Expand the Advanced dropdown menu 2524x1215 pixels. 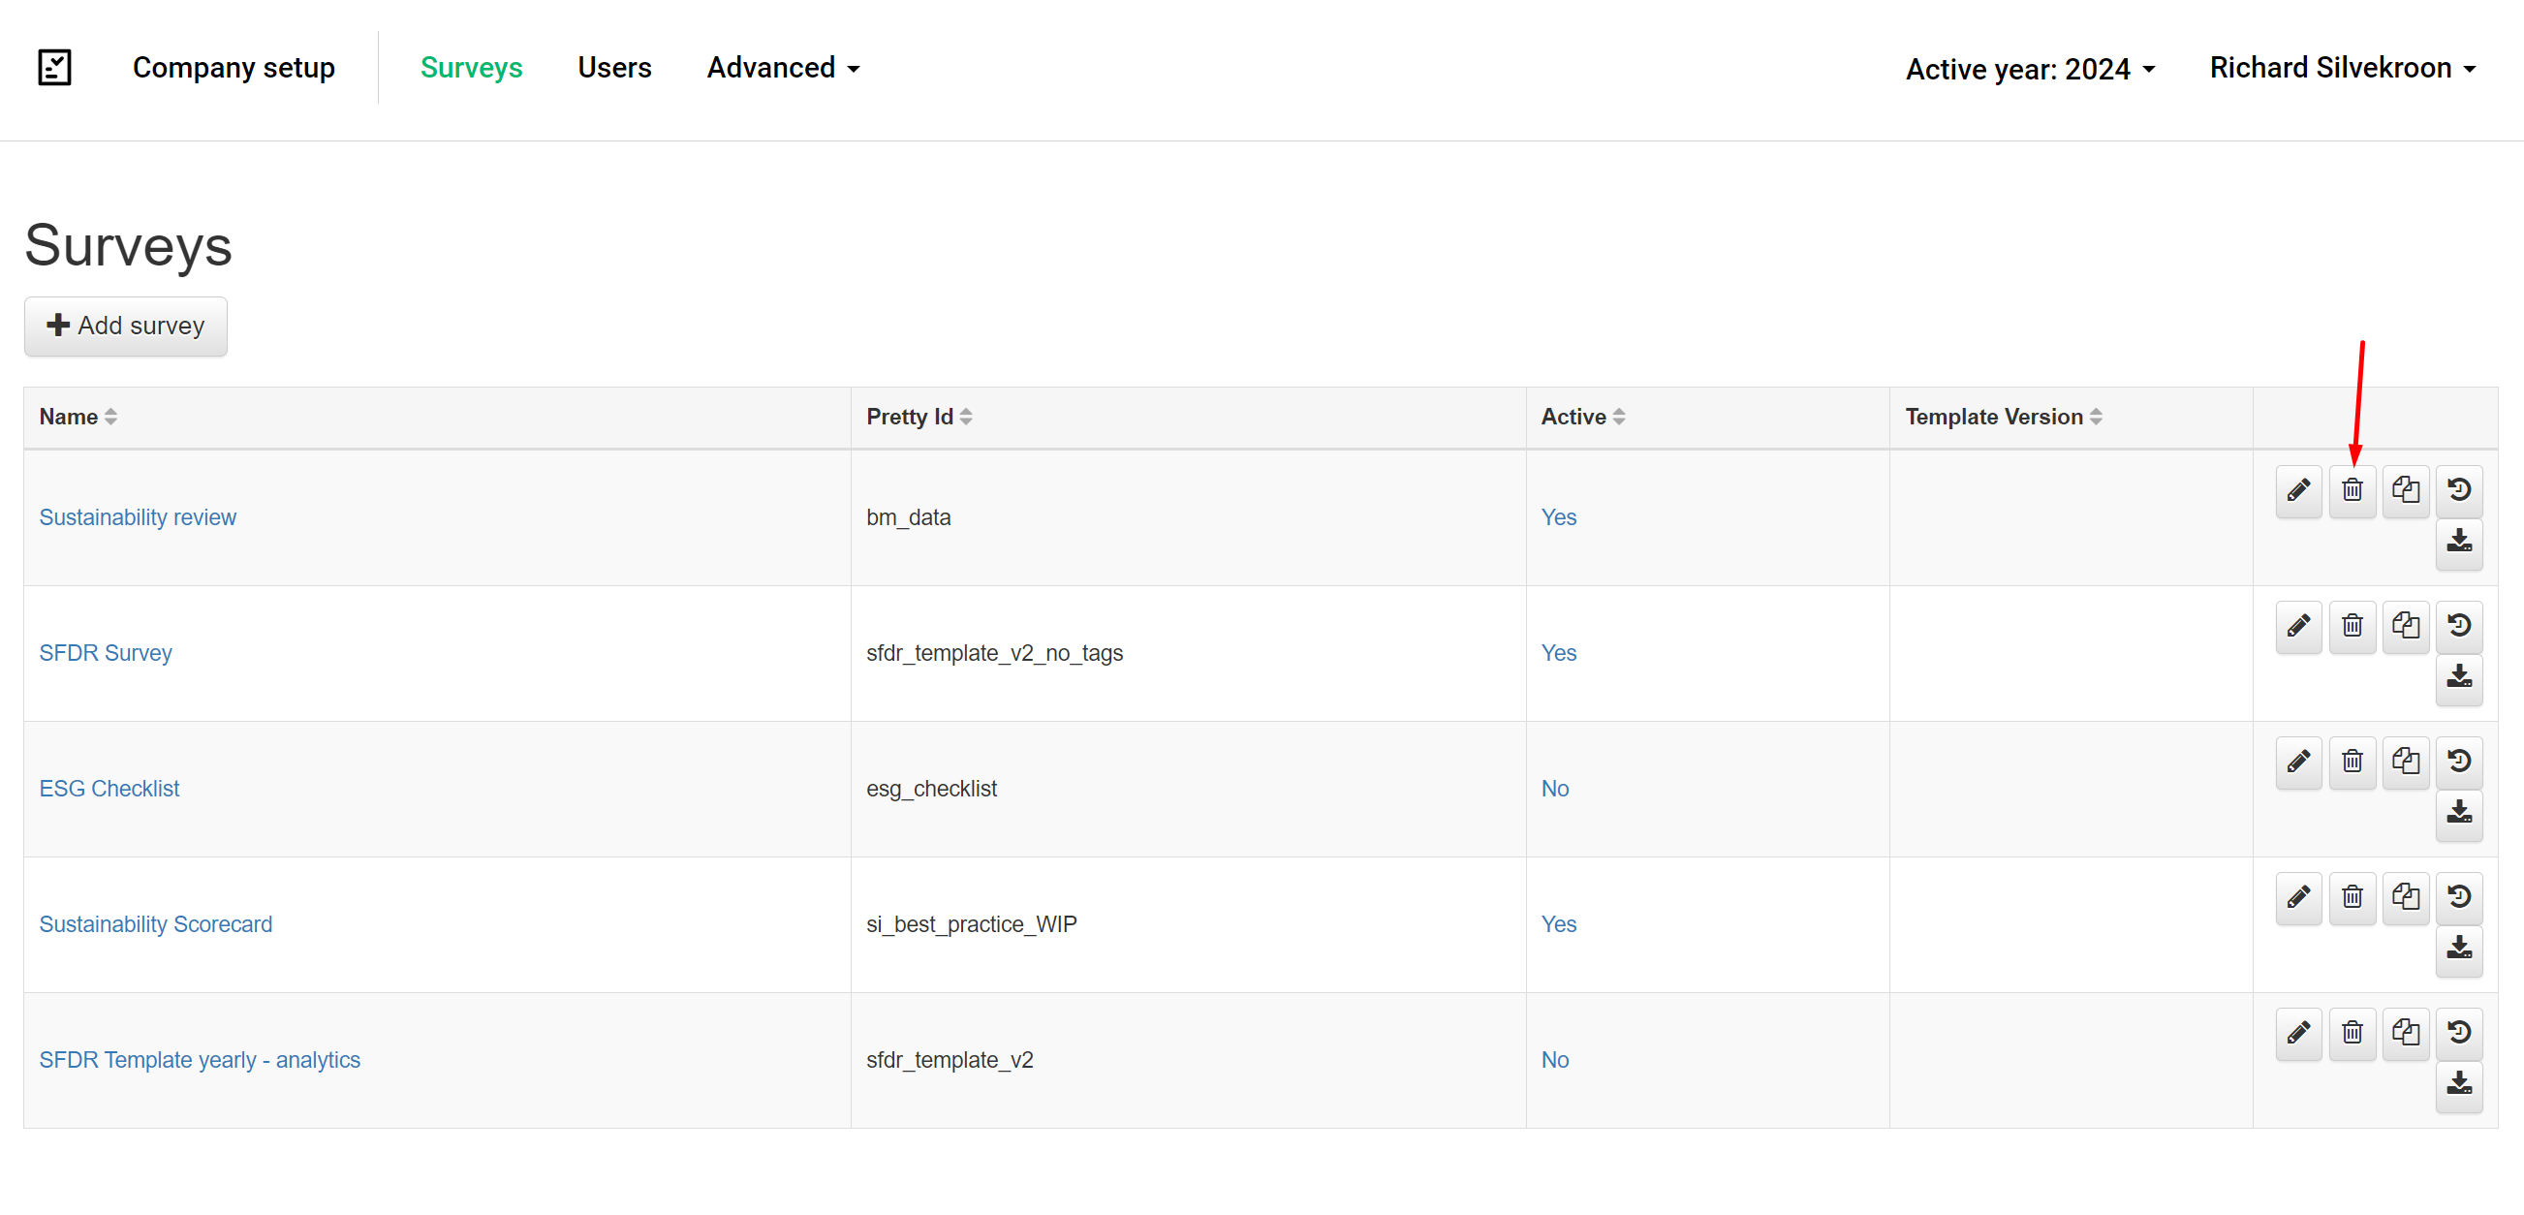[783, 68]
